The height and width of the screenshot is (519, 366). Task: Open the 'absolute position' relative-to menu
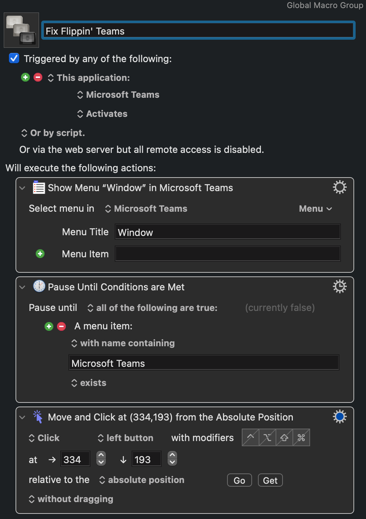click(x=141, y=480)
